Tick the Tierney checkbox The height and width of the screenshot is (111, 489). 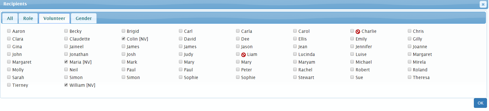(x=9, y=85)
